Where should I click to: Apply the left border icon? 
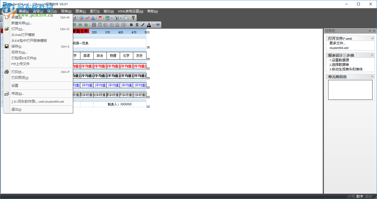pos(106,25)
